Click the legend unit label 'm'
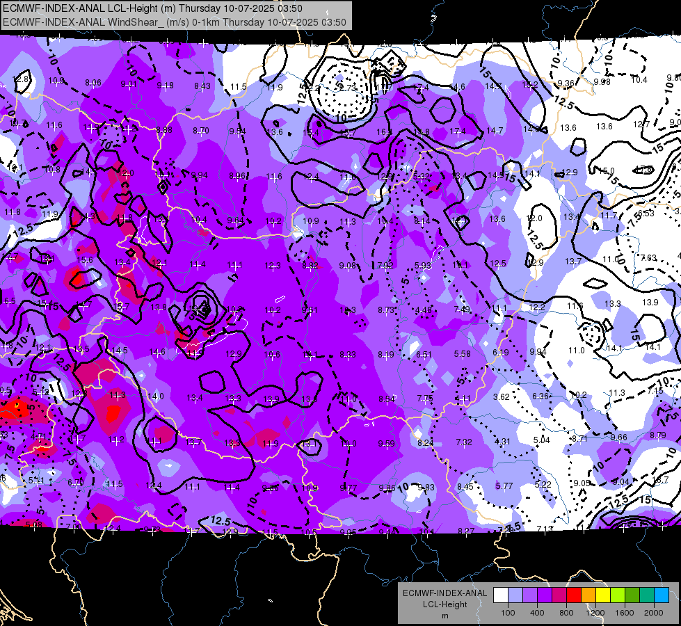 444,616
